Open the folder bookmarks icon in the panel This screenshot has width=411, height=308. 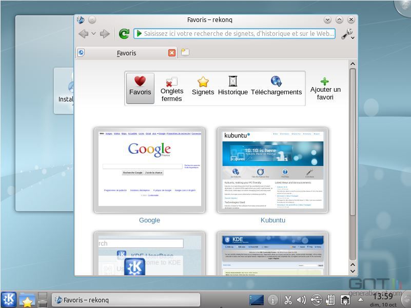click(x=27, y=300)
